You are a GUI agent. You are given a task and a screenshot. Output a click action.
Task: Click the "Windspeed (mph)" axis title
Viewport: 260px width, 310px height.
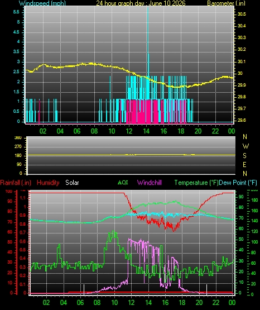(42, 3)
